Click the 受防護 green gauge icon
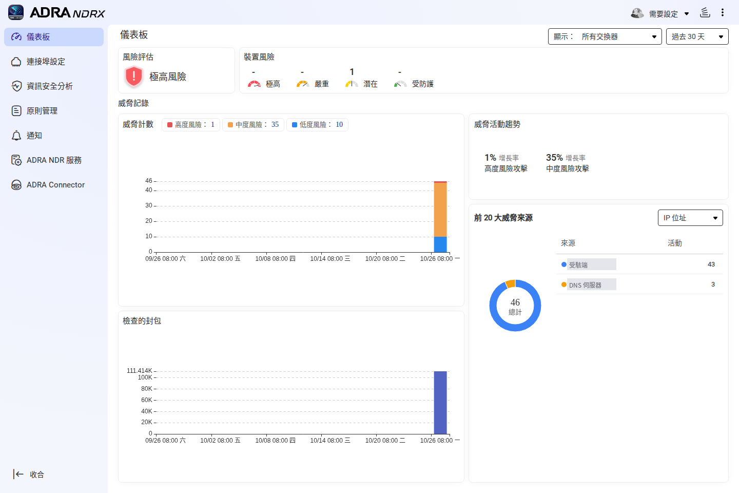Image resolution: width=739 pixels, height=493 pixels. pyautogui.click(x=400, y=84)
